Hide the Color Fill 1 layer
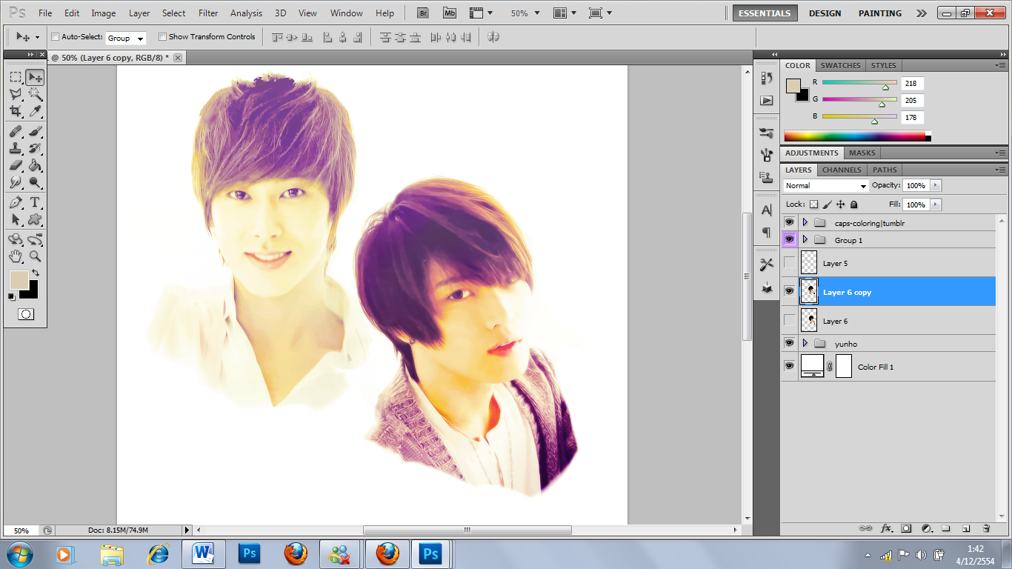The height and width of the screenshot is (569, 1012). tap(789, 366)
